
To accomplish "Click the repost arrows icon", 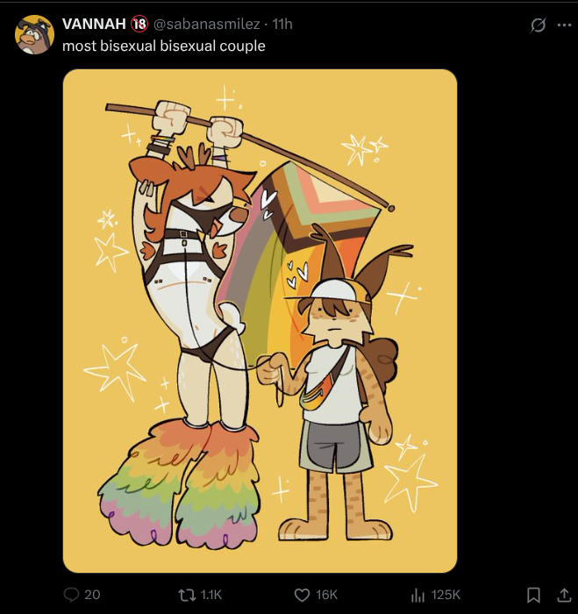I will click(x=187, y=596).
